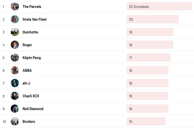Click the ABBA artist avatar
194x128 pixels.
click(x=15, y=70)
